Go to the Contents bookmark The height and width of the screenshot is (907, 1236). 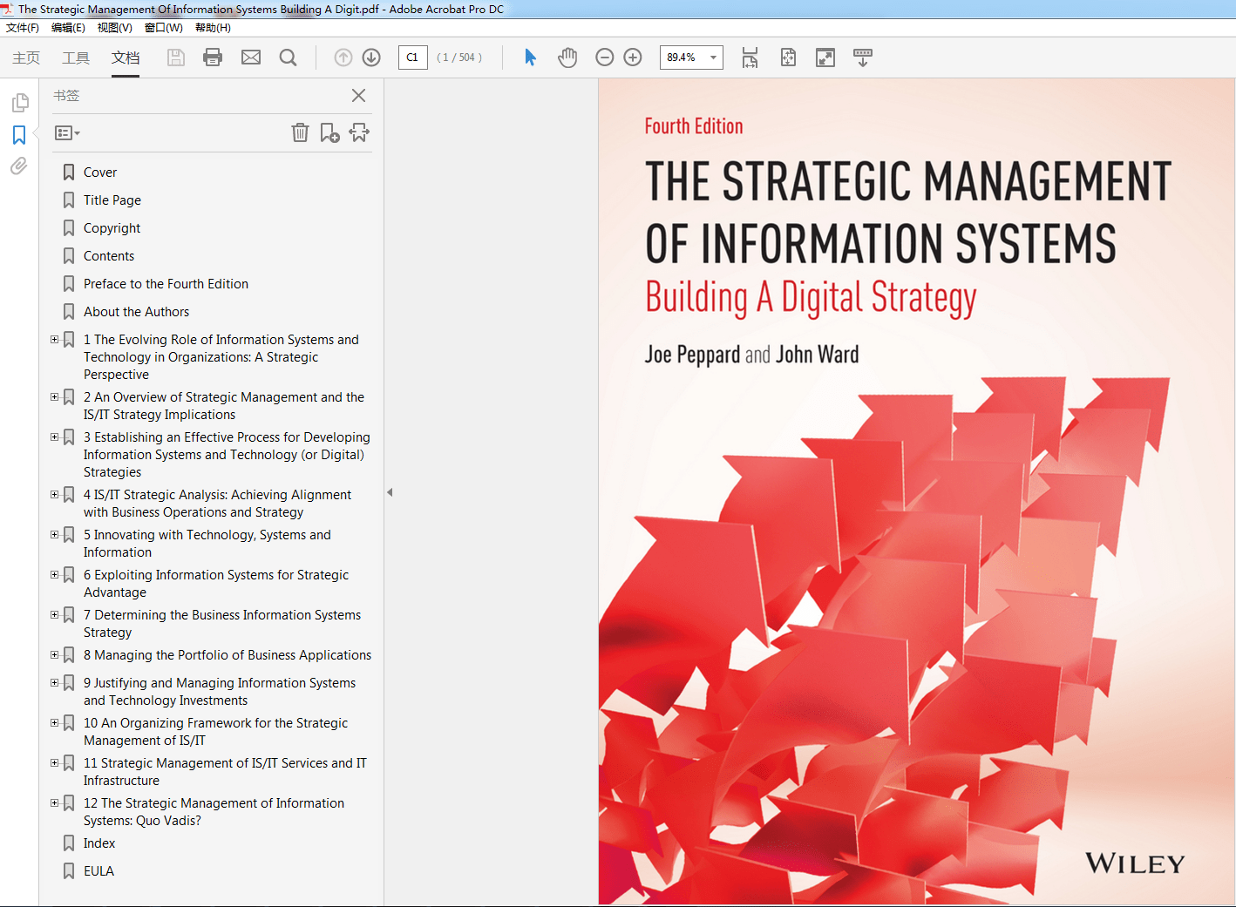pos(109,256)
